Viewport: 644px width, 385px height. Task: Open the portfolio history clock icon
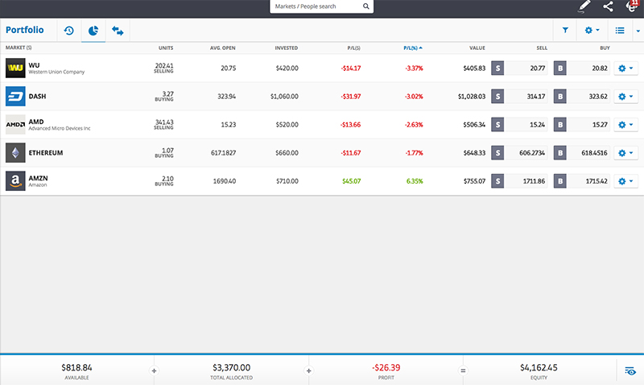coord(68,31)
